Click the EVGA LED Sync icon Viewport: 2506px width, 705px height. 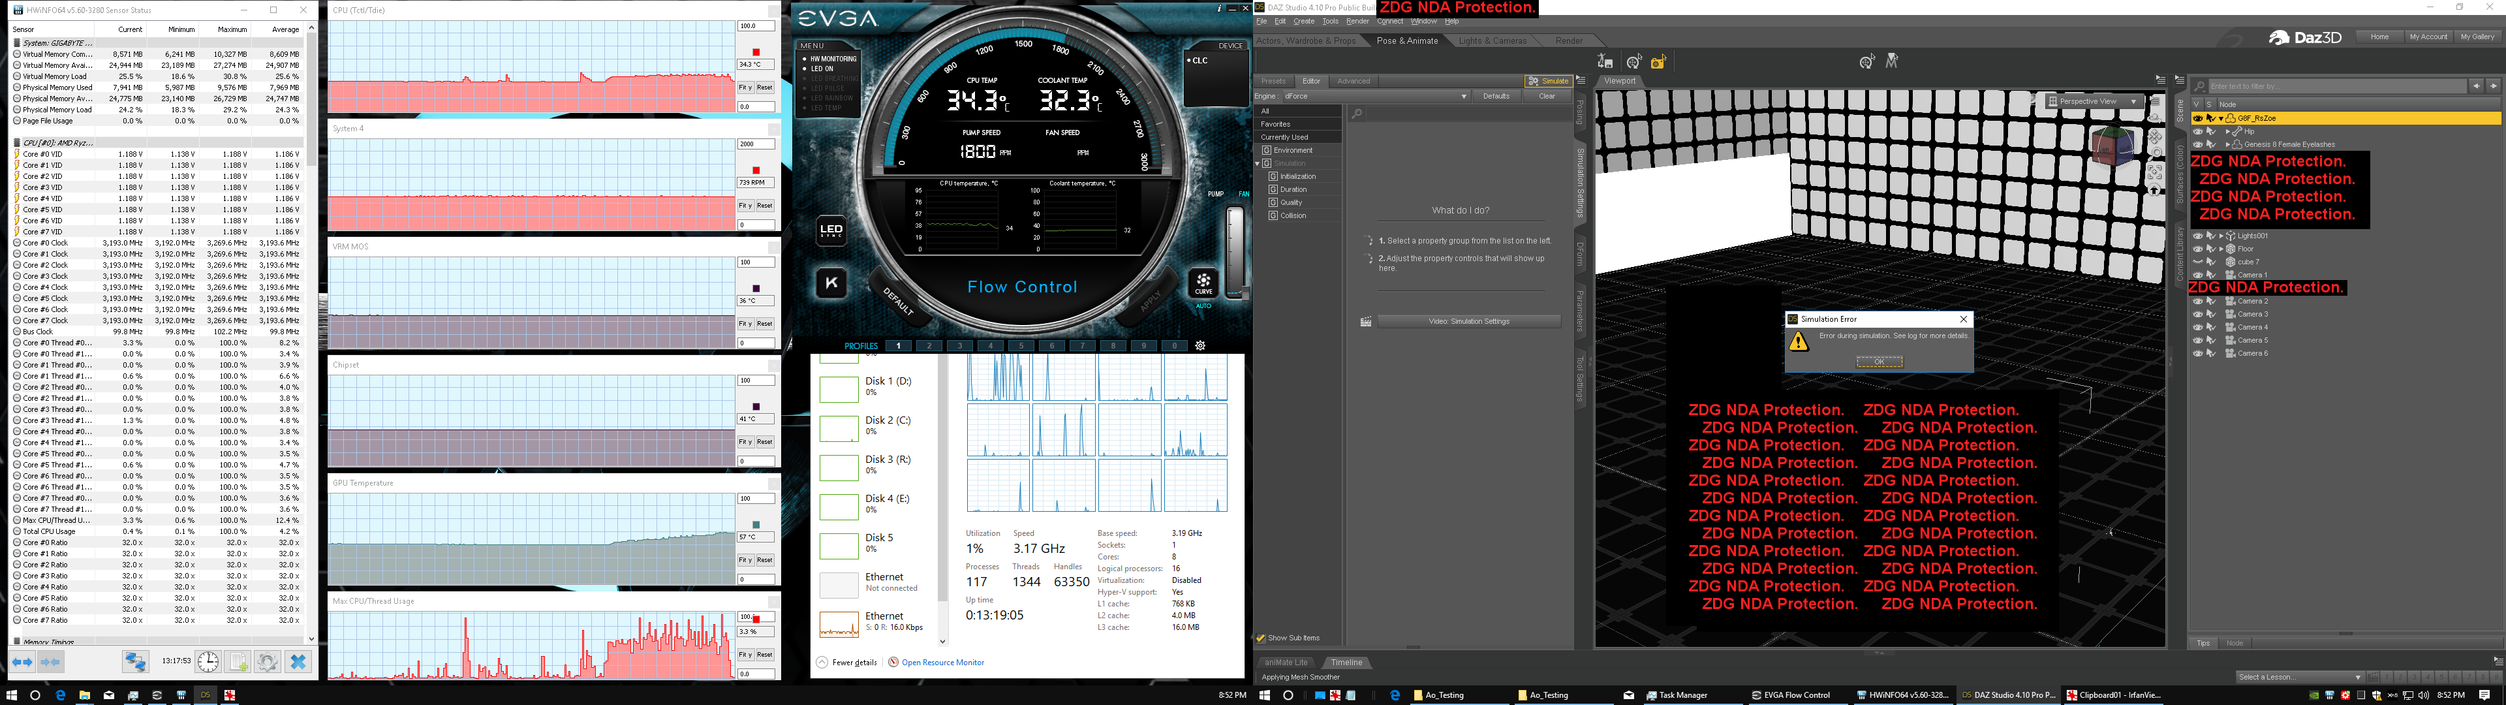[831, 231]
